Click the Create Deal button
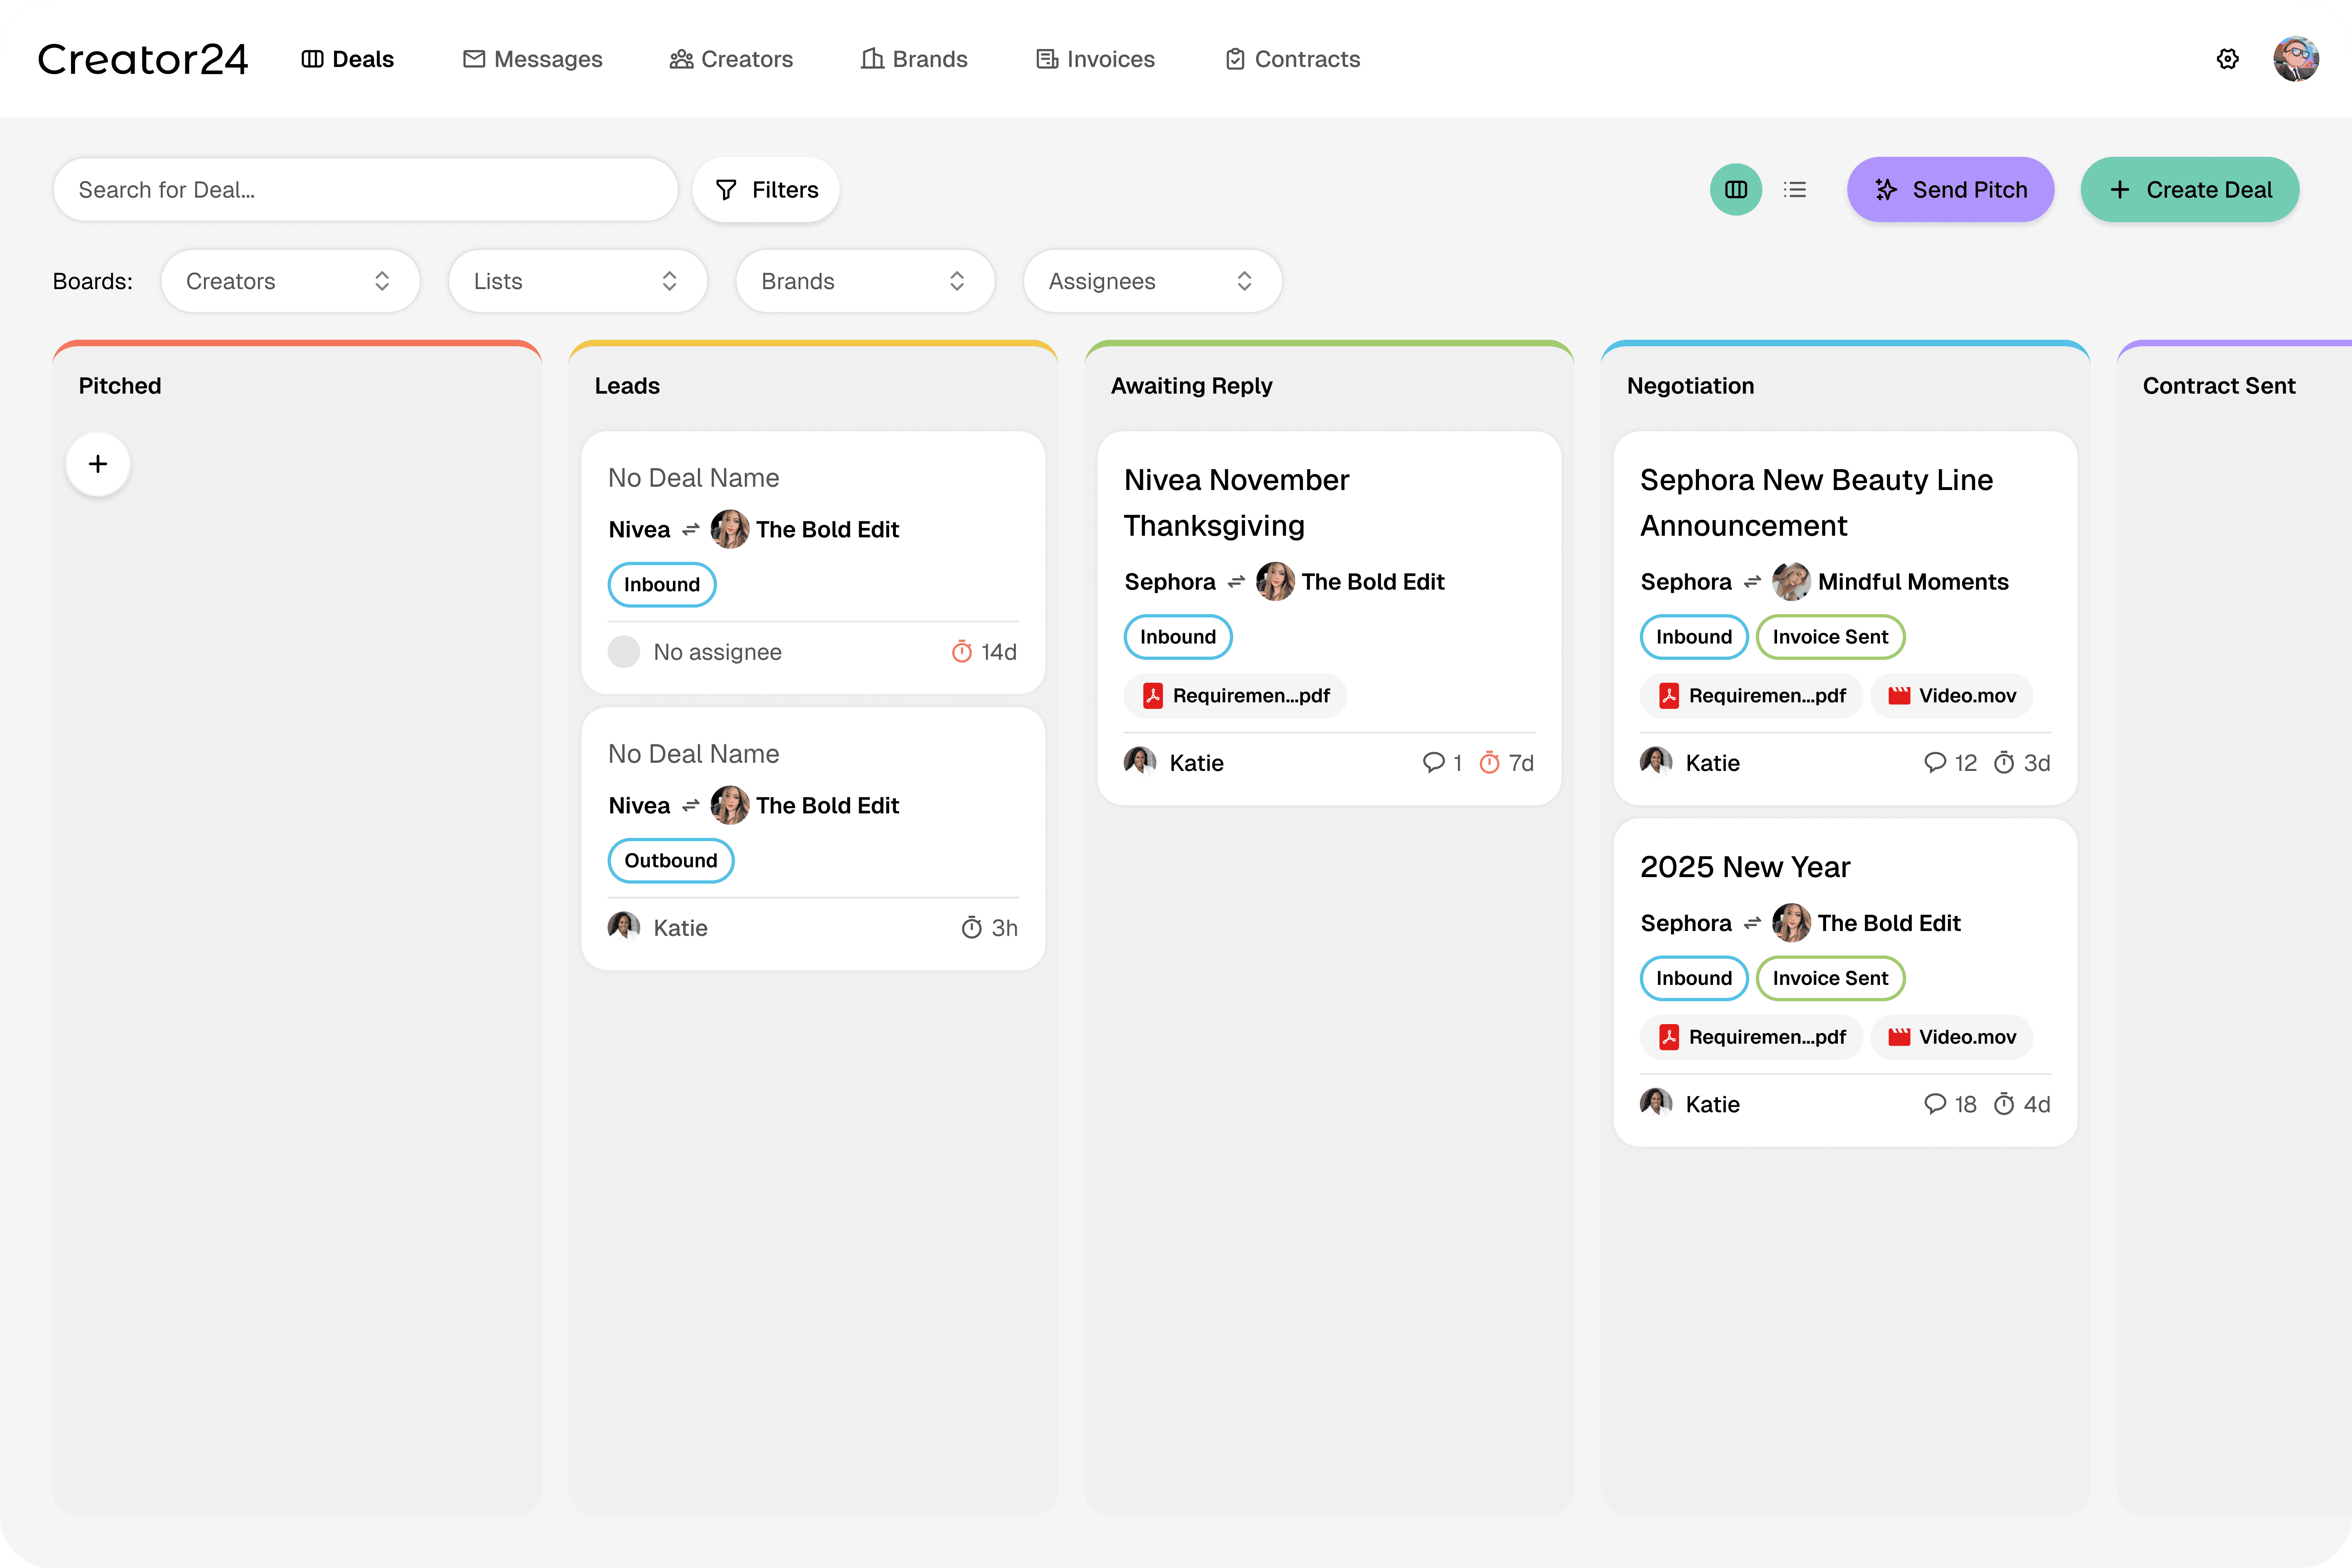The image size is (2352, 1568). (x=2189, y=190)
